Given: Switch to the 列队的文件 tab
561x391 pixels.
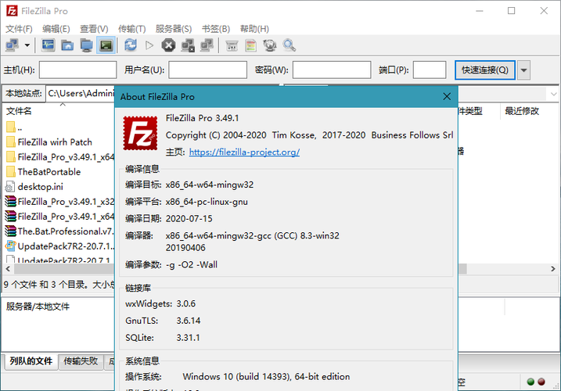Looking at the screenshot, I should (x=31, y=361).
